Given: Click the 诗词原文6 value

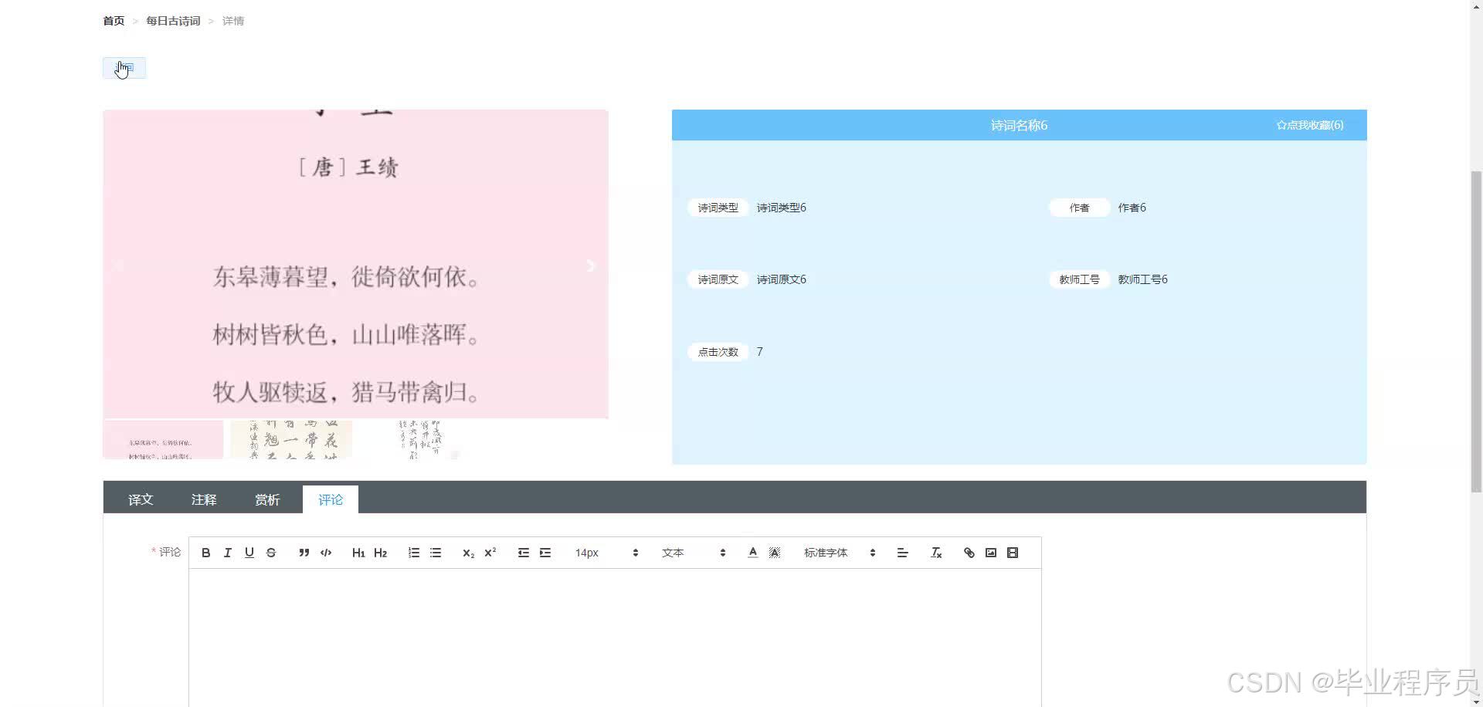Looking at the screenshot, I should [x=781, y=279].
